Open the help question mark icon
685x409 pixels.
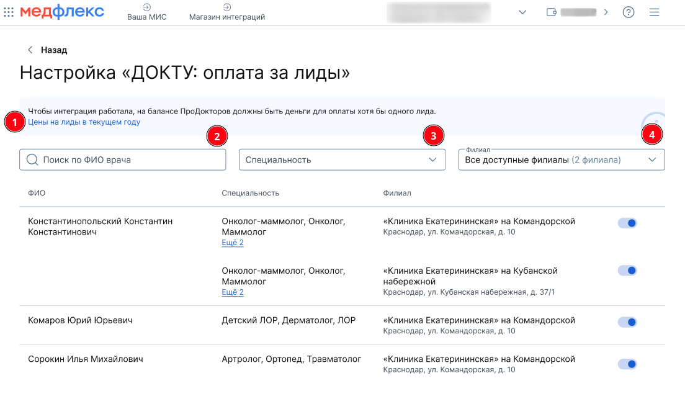tap(628, 12)
